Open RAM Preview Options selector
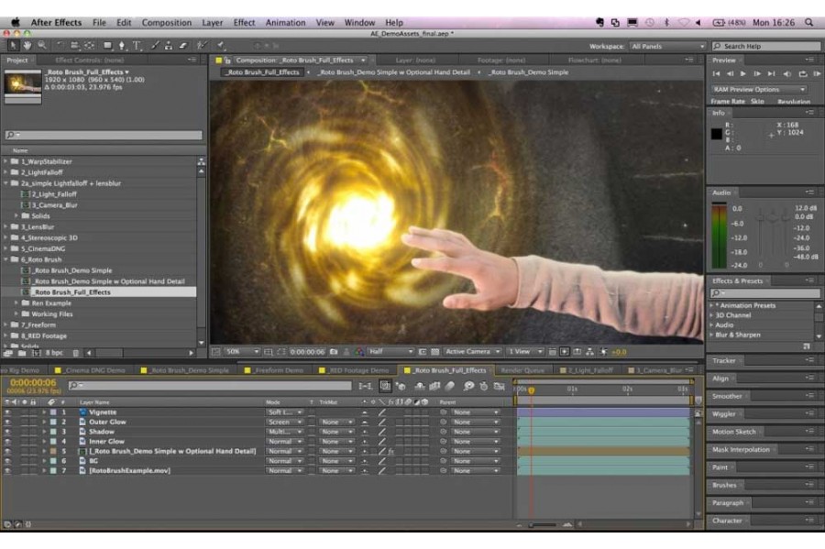The width and height of the screenshot is (825, 549). pyautogui.click(x=759, y=90)
